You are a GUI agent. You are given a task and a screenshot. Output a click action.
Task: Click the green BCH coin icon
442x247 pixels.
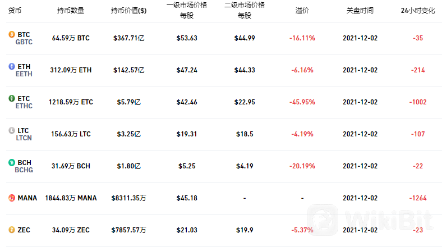[x=12, y=162]
